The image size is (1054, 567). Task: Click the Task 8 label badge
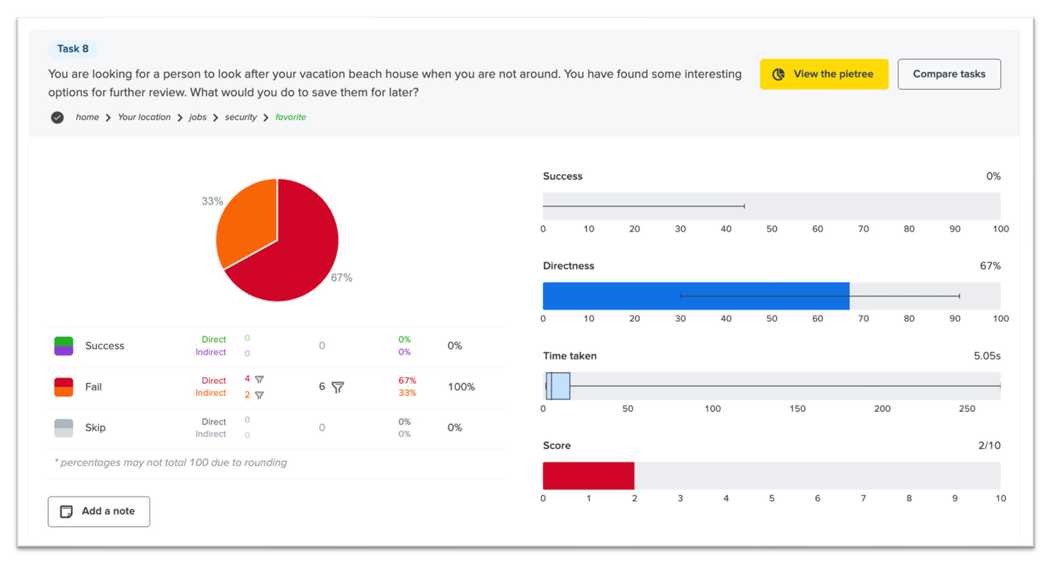(73, 49)
